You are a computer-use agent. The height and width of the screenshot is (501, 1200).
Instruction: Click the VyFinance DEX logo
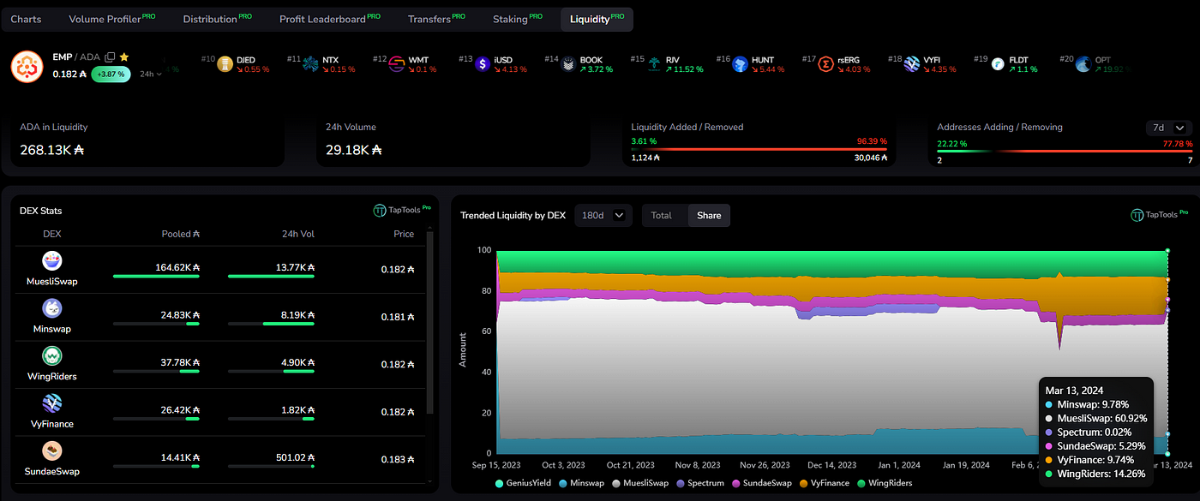click(52, 403)
